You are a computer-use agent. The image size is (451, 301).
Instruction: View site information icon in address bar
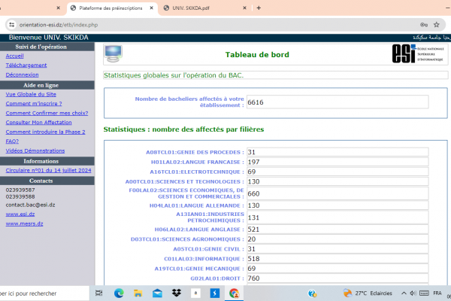[x=12, y=25]
